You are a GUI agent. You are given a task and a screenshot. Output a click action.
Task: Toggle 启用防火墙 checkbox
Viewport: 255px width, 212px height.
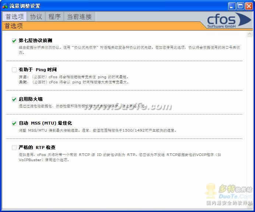click(x=14, y=99)
